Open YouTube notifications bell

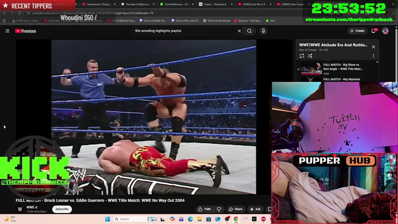373,31
